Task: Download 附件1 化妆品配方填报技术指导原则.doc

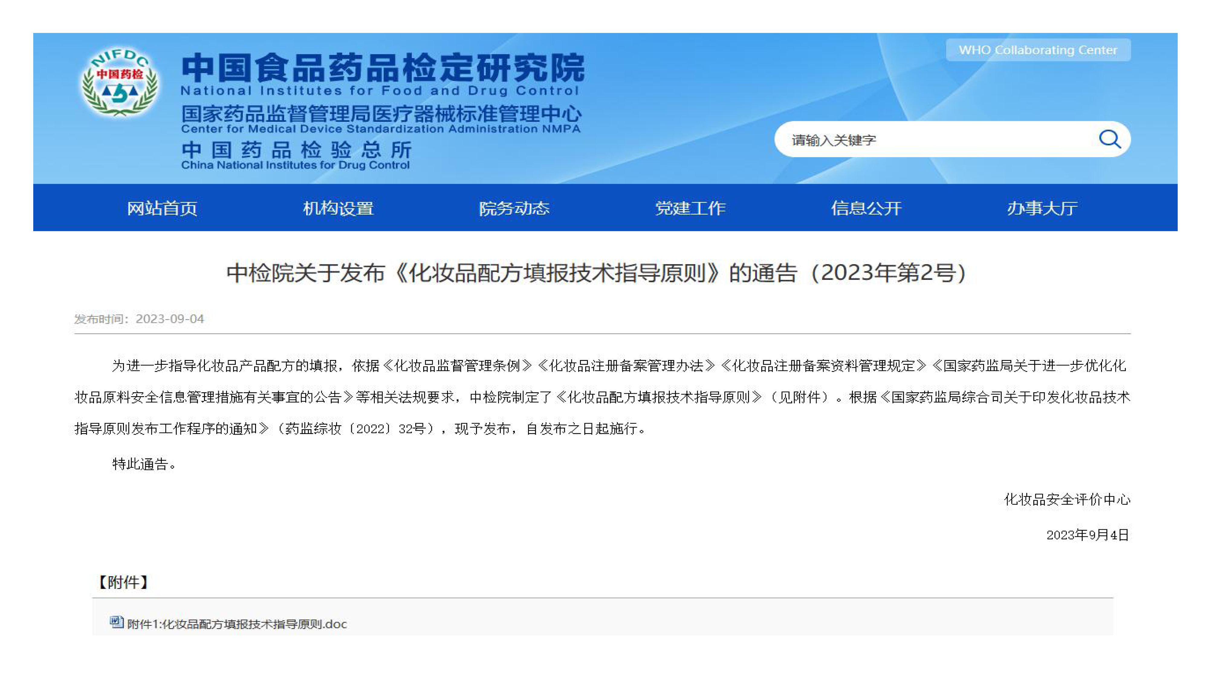Action: 237,624
